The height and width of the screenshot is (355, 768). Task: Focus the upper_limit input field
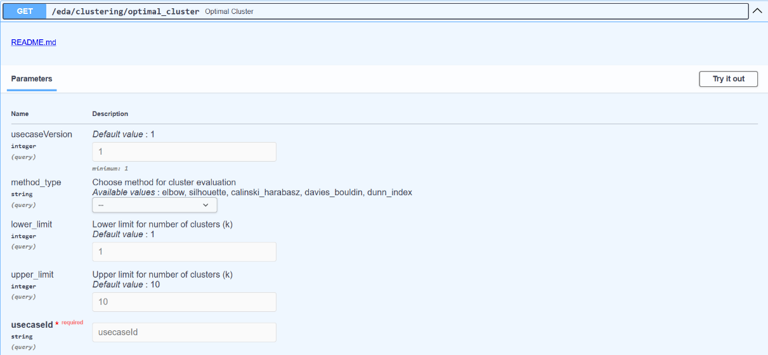pyautogui.click(x=185, y=302)
